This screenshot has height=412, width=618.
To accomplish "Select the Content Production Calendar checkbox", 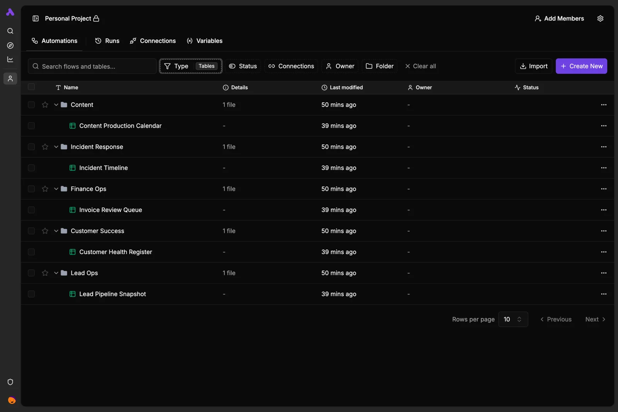I will tap(31, 126).
